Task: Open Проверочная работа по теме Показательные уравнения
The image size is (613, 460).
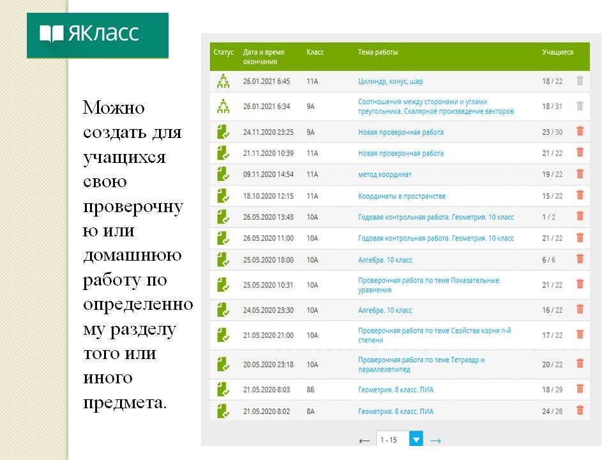Action: pos(428,285)
